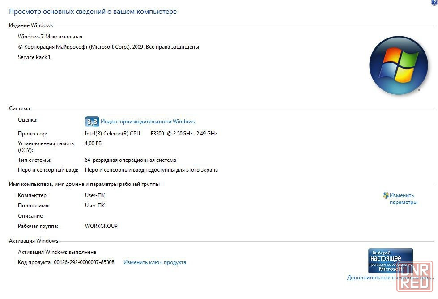Select the page heading 'Просмотр основных сведений'
This screenshot has height=299, width=438.
tap(93, 12)
